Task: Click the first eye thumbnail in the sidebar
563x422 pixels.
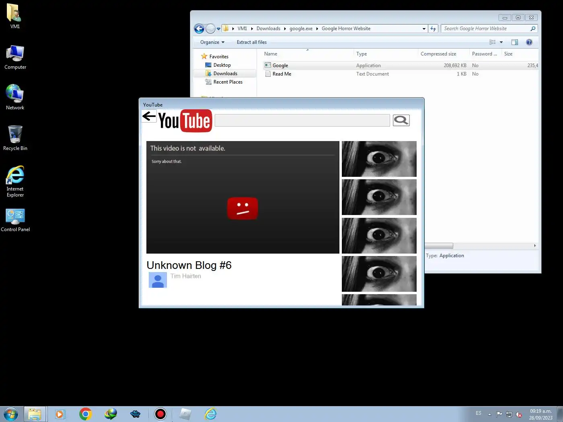Action: [x=379, y=159]
